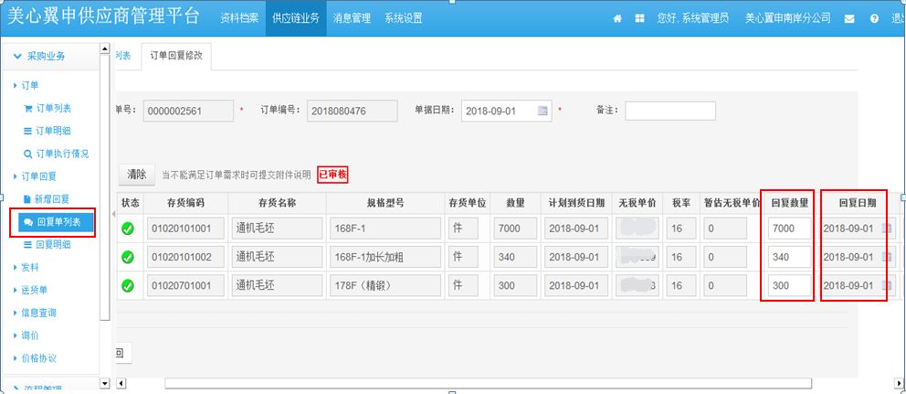The image size is (906, 394).
Task: Click the home icon in header
Action: pos(617,18)
